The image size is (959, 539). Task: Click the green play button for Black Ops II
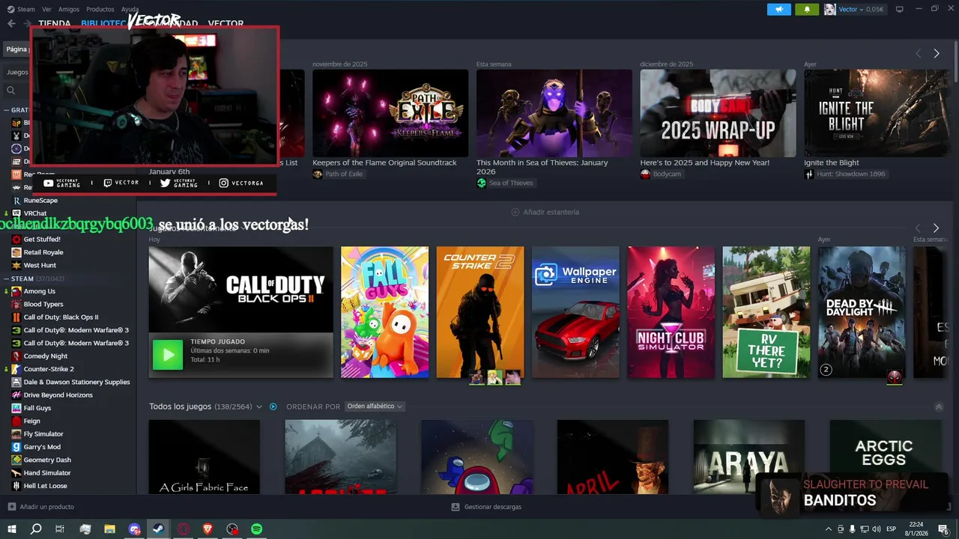click(167, 355)
